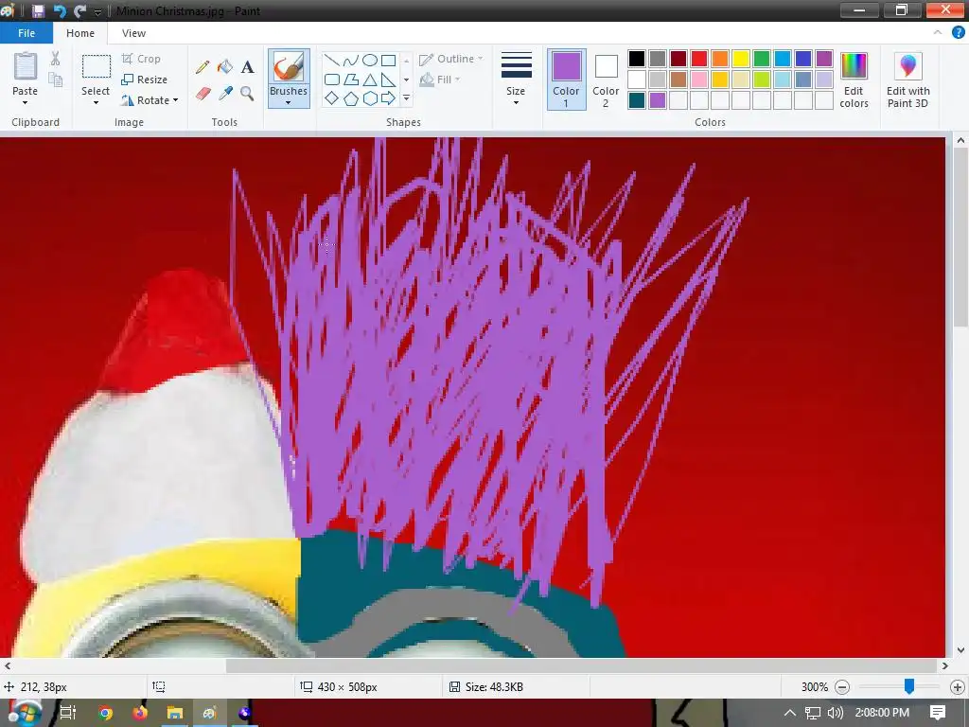Open the Size dropdown

516,102
